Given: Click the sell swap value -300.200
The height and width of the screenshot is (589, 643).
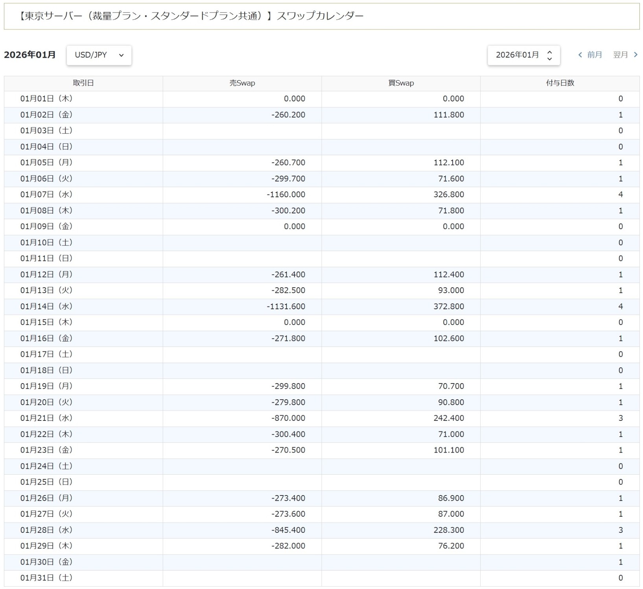Looking at the screenshot, I should tap(288, 211).
